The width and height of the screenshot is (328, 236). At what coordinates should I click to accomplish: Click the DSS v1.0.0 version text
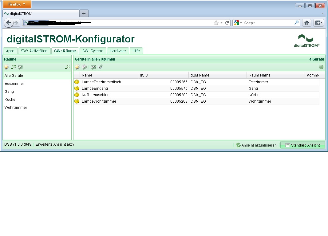point(18,144)
